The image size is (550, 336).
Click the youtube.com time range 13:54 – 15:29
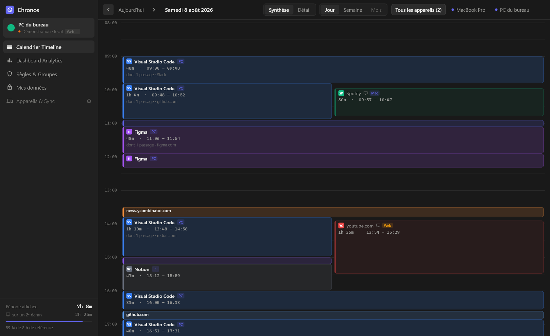tap(383, 232)
